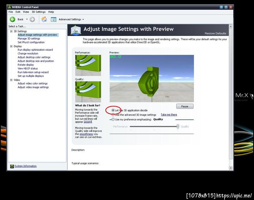
Task: Click the green Back arrow icon
Action: pos(12,19)
